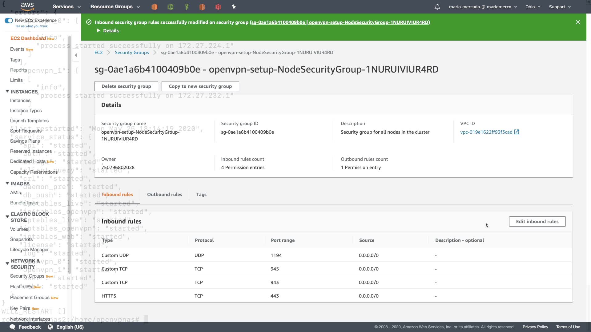Collapse the IMAGES sidebar section

pyautogui.click(x=7, y=183)
